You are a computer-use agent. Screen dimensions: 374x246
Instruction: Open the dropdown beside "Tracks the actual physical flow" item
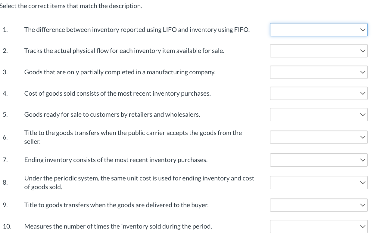coord(319,51)
